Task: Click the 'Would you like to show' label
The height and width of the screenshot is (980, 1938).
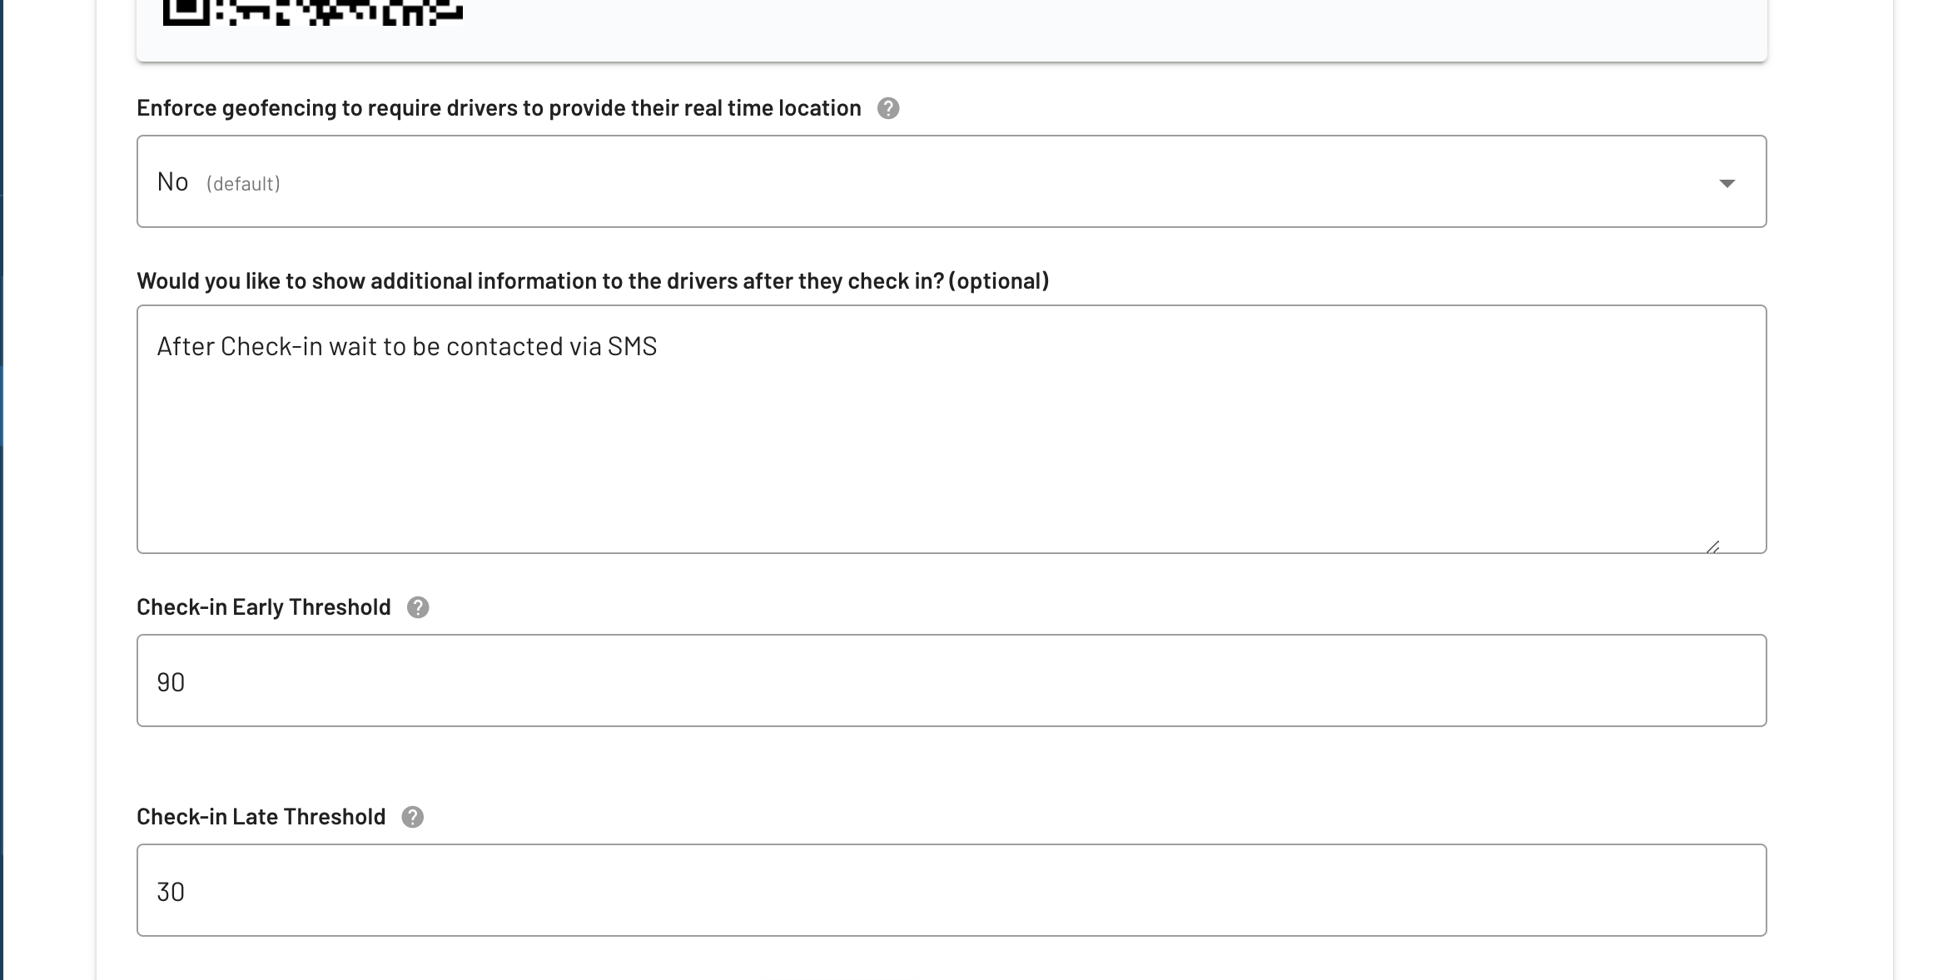Action: tap(593, 281)
